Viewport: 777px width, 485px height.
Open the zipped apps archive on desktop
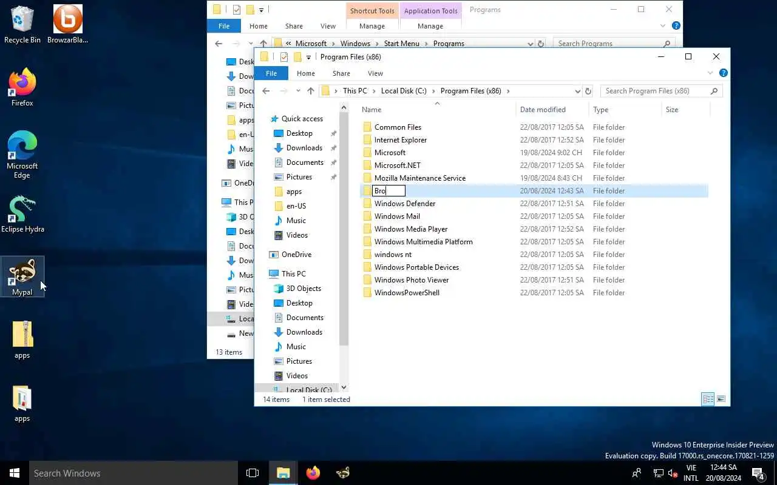tap(22, 340)
